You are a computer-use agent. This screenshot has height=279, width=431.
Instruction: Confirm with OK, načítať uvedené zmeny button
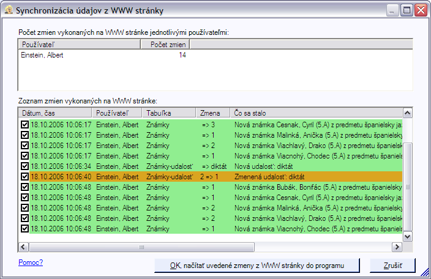(257, 266)
